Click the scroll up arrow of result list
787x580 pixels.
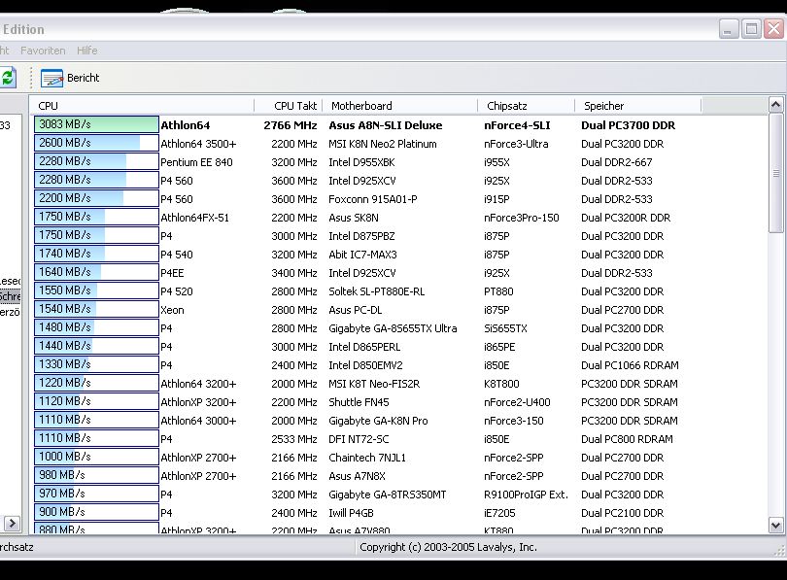775,104
